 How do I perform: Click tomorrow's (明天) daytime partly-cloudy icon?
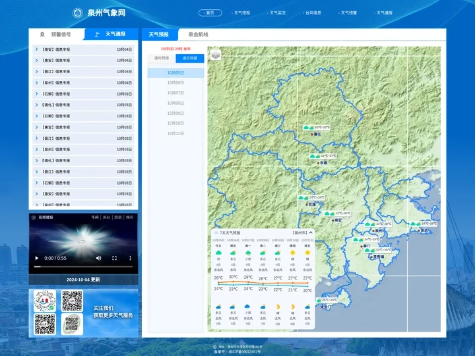point(233,252)
